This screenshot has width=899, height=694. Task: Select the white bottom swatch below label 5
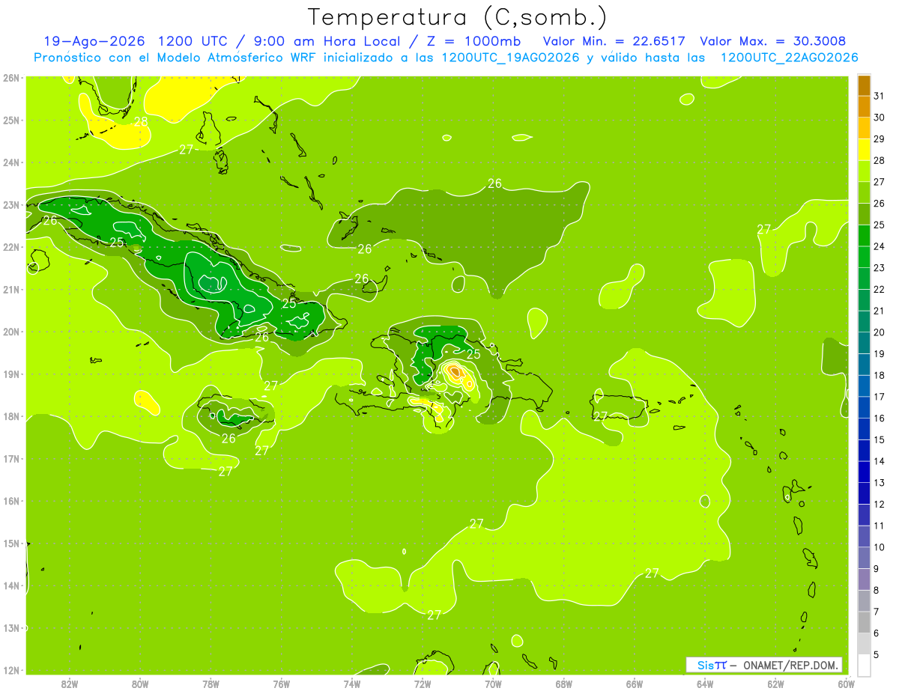[x=864, y=665]
